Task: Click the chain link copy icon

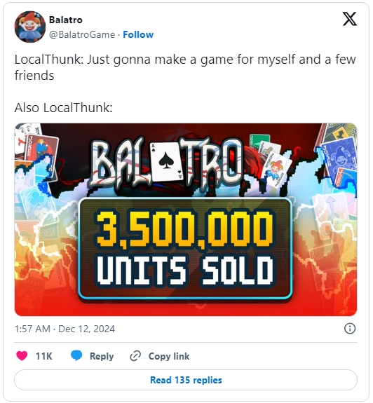Action: click(x=135, y=356)
